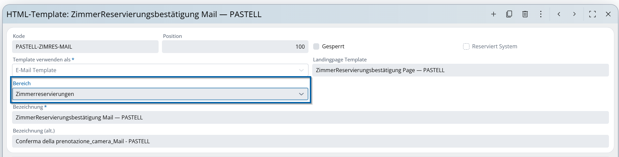Toggle fullscreen view of the form
The height and width of the screenshot is (157, 619).
pyautogui.click(x=593, y=14)
